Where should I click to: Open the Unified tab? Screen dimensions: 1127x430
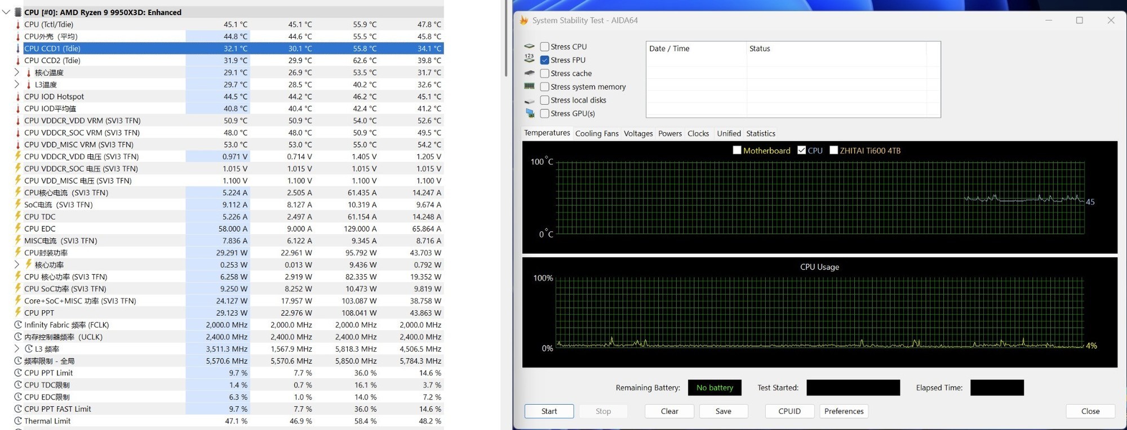tap(729, 133)
